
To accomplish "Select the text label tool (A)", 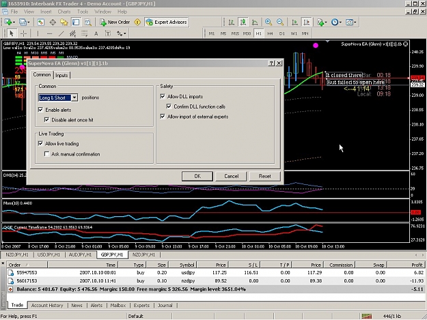I will (96, 33).
